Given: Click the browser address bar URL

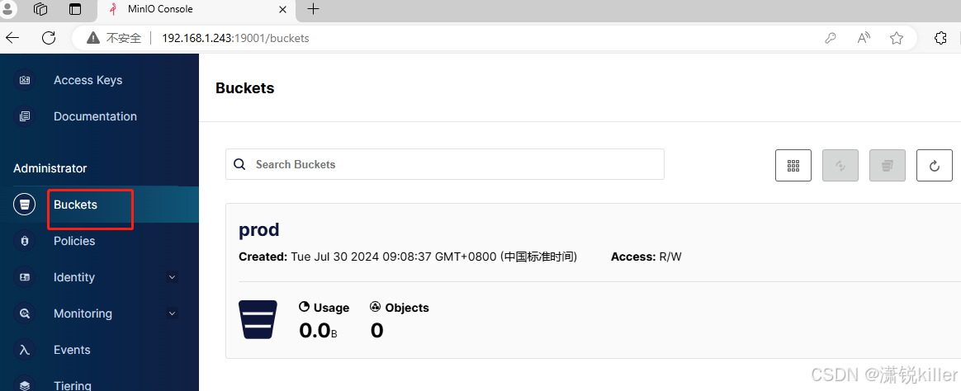Looking at the screenshot, I should click(235, 38).
